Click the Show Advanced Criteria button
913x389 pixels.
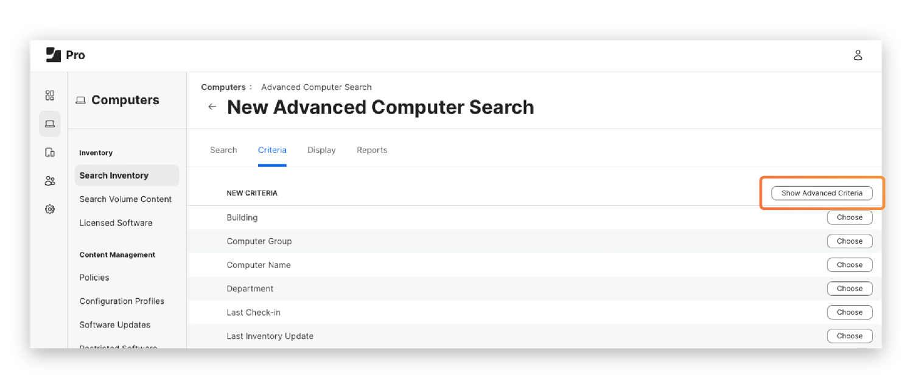point(822,193)
